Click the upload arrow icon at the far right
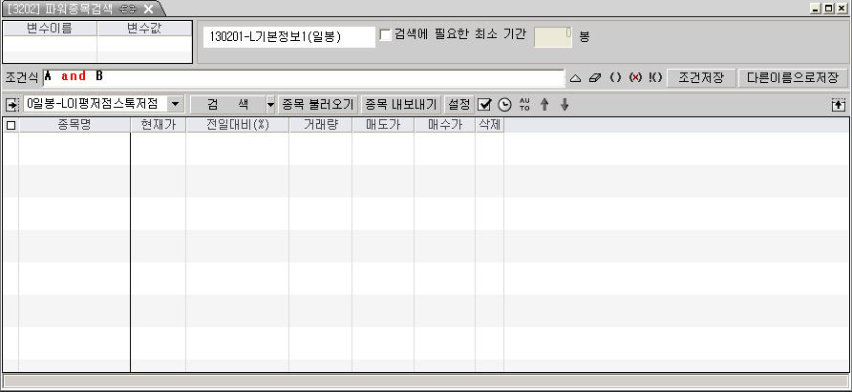This screenshot has width=852, height=392. point(839,104)
